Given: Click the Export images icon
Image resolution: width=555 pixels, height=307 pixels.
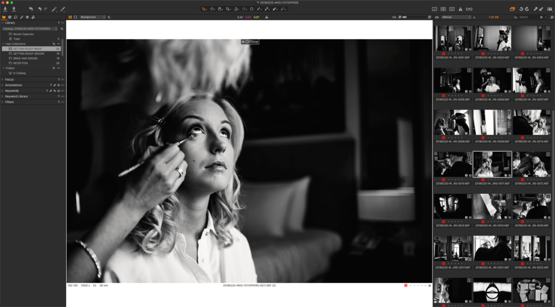Looking at the screenshot, I should coord(14,9).
